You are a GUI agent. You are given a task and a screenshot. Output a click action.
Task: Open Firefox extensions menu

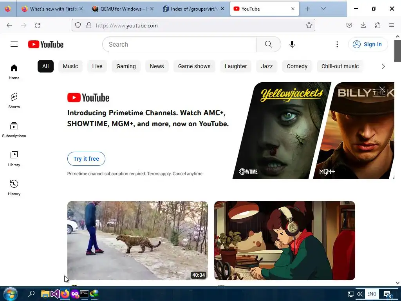tap(378, 25)
